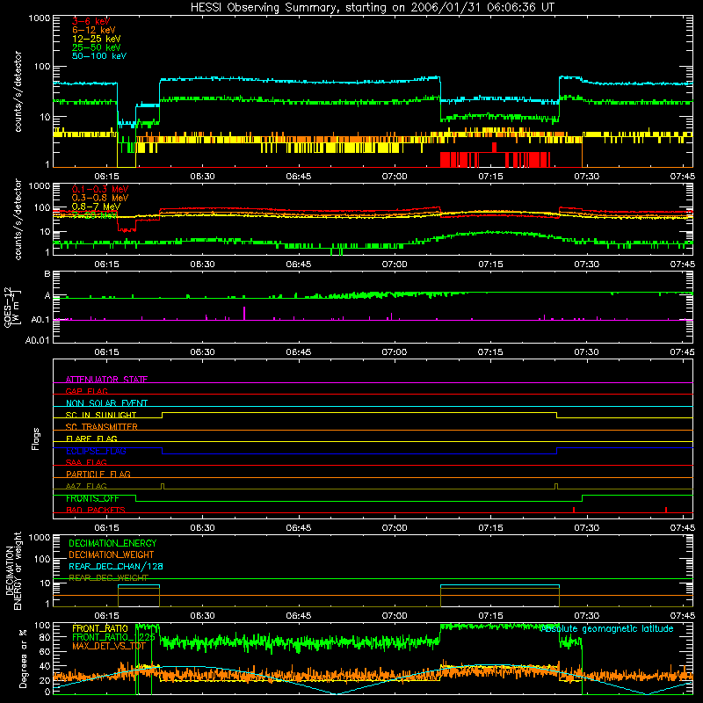Click the MAX_DET_VS_TOT legend label
The width and height of the screenshot is (703, 703).
click(x=109, y=646)
